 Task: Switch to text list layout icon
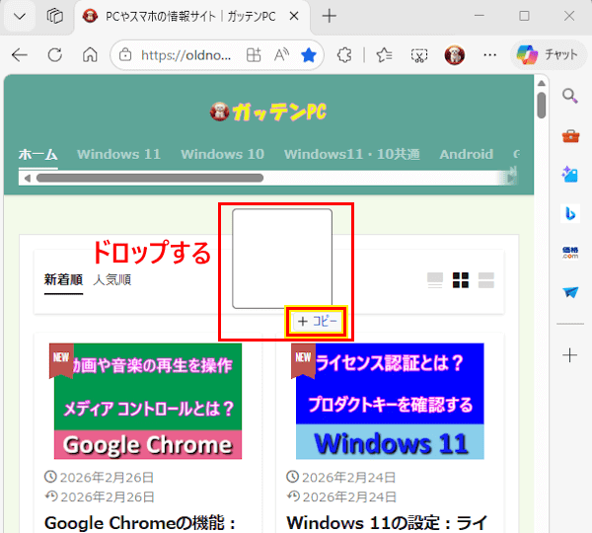[435, 280]
